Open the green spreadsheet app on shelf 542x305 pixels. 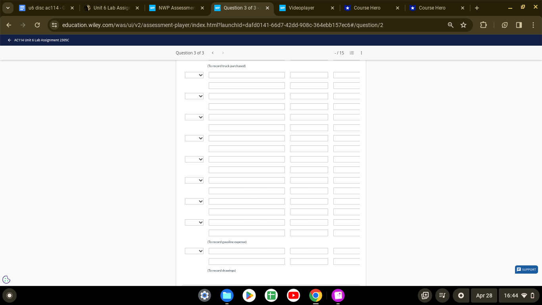click(271, 295)
